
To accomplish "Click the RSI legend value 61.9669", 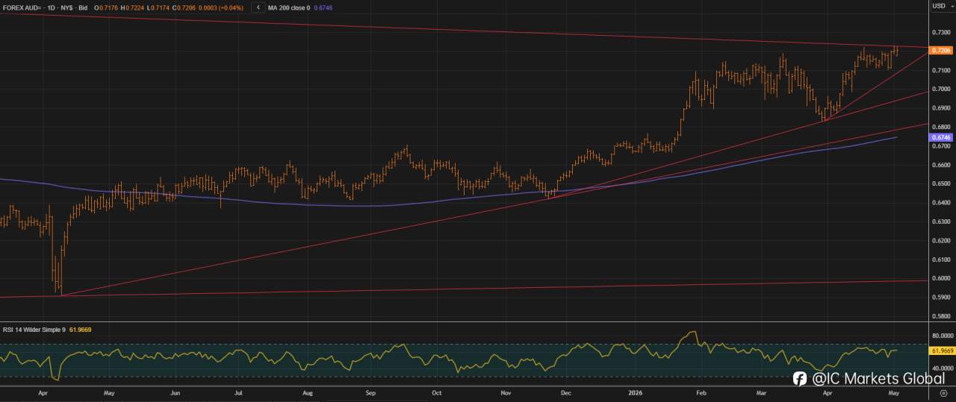I will tap(81, 329).
